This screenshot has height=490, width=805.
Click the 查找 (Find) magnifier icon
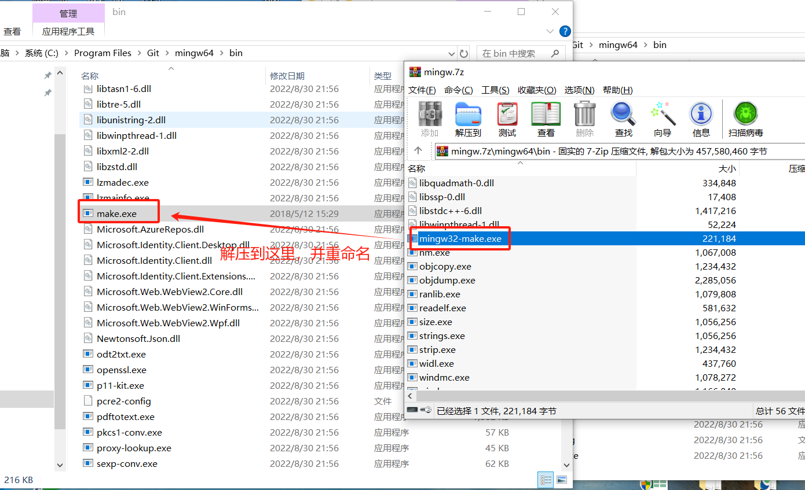coord(623,119)
